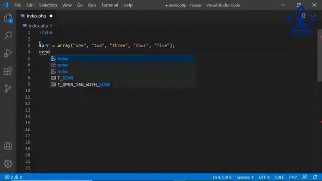Click the "one" string on line 3
The height and width of the screenshot is (181, 322).
coord(79,45)
